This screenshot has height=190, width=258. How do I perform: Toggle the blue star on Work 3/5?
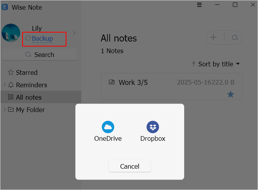coord(230,94)
